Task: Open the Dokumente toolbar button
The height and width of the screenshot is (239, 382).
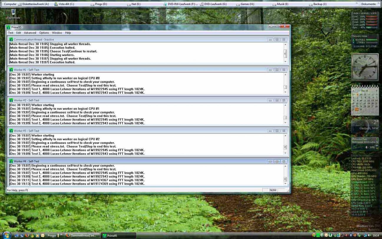Action: [x=368, y=4]
